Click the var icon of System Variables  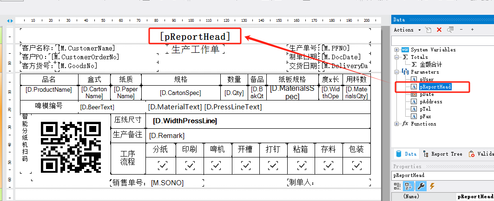(x=405, y=50)
